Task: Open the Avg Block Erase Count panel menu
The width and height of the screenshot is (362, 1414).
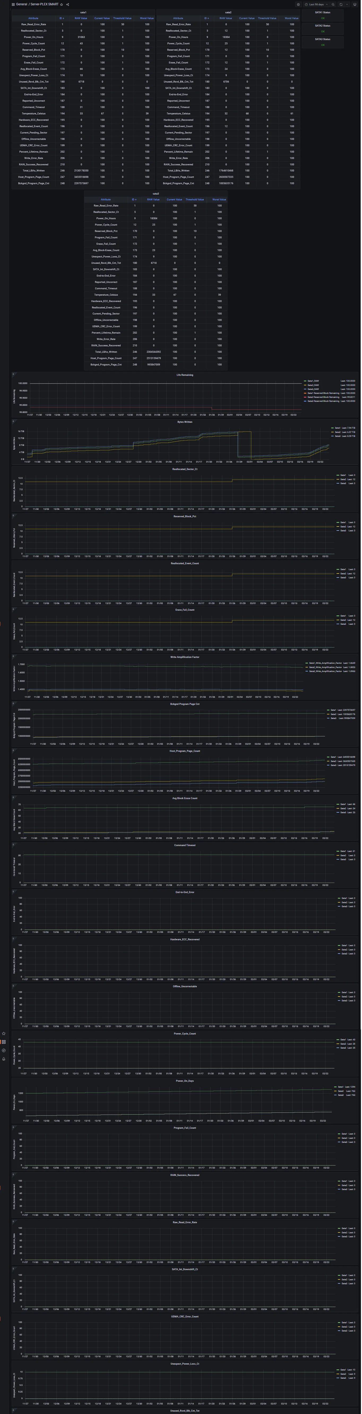Action: click(x=185, y=798)
